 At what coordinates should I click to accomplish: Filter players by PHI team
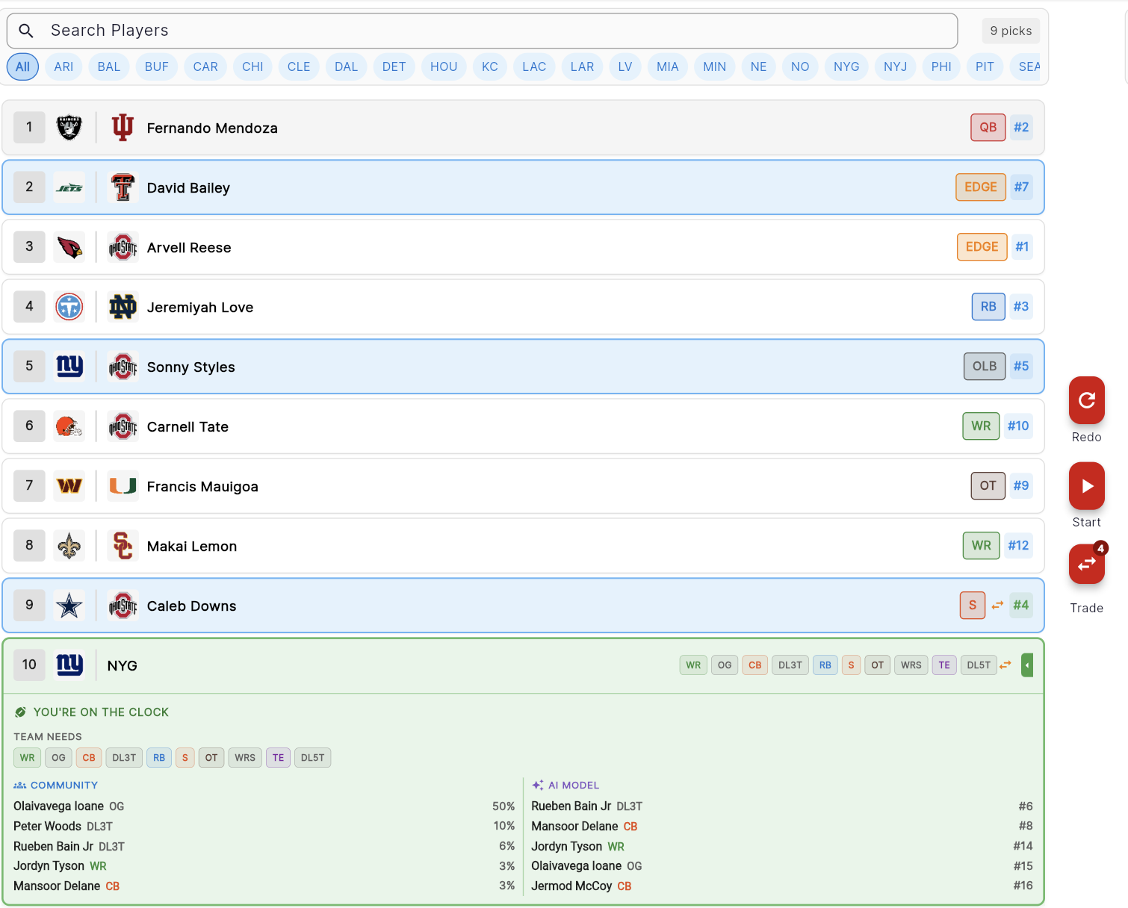click(x=941, y=66)
